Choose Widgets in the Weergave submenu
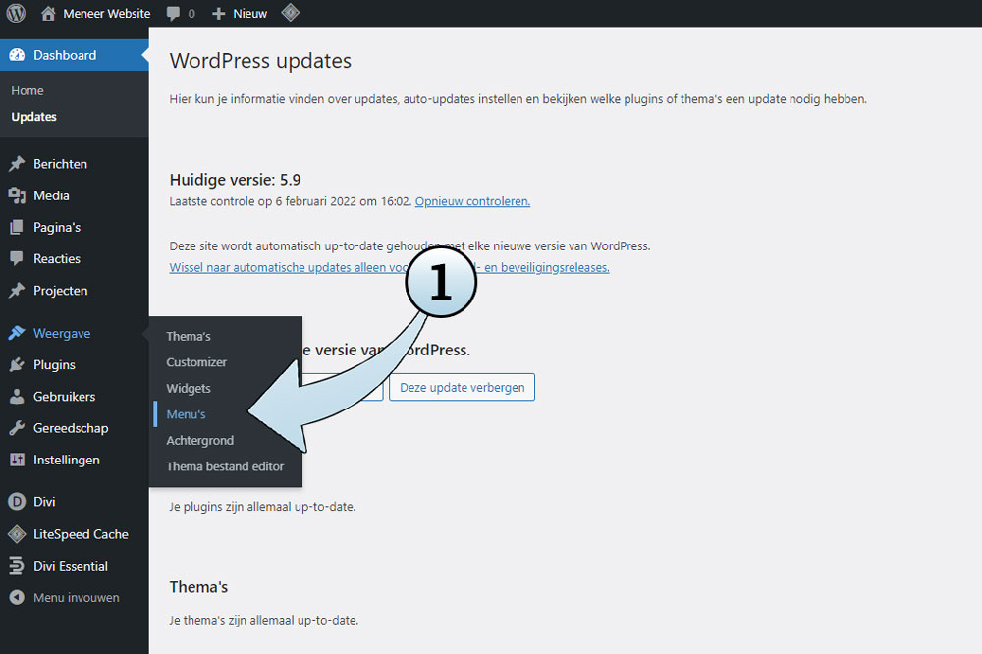The image size is (982, 654). click(189, 389)
